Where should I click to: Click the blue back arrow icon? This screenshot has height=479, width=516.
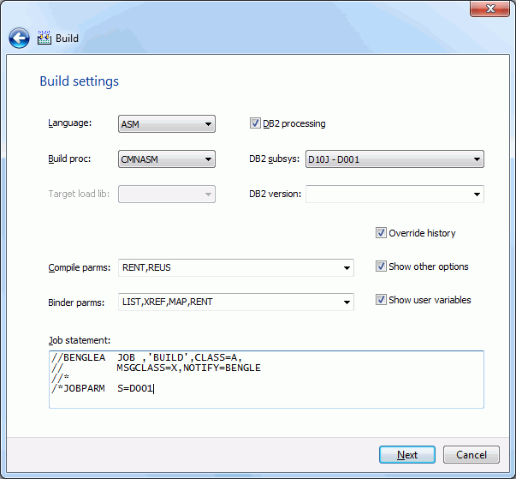(x=19, y=39)
